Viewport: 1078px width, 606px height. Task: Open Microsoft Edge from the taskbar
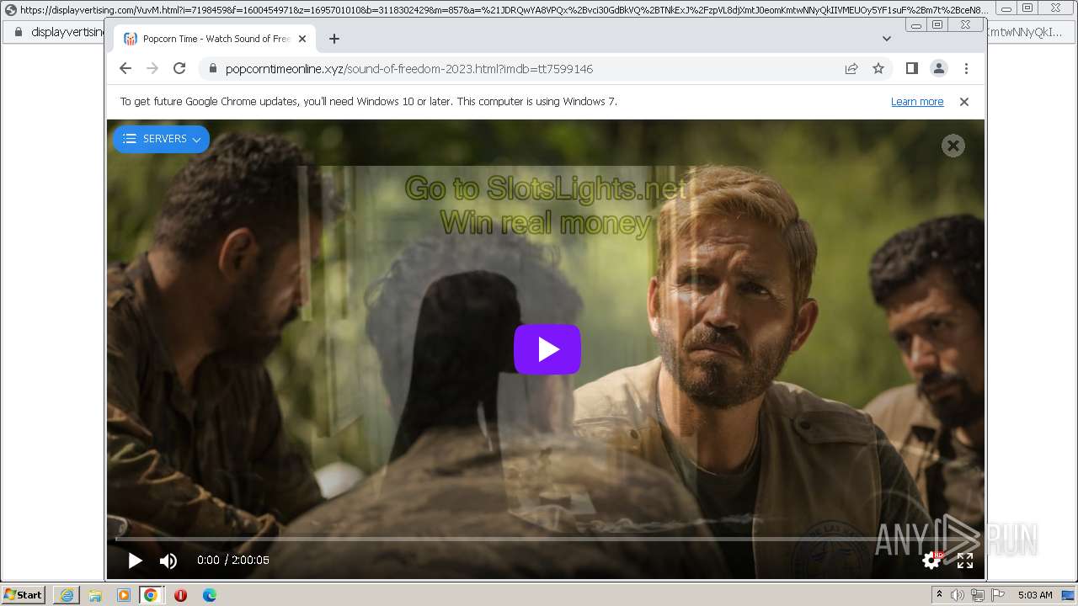tap(209, 595)
